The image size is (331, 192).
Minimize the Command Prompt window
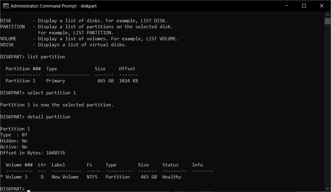[287, 6]
